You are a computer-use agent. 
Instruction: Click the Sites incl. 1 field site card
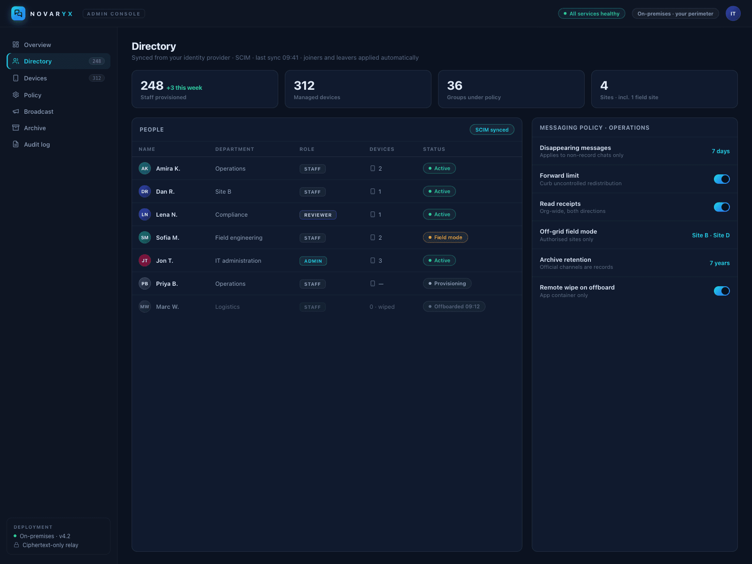665,89
